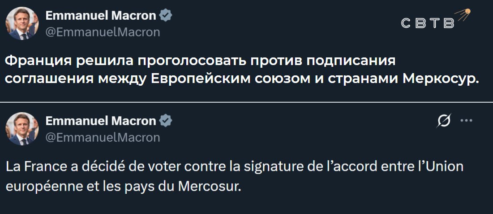Open the top @EmmanuelMacron handle

tap(103, 32)
